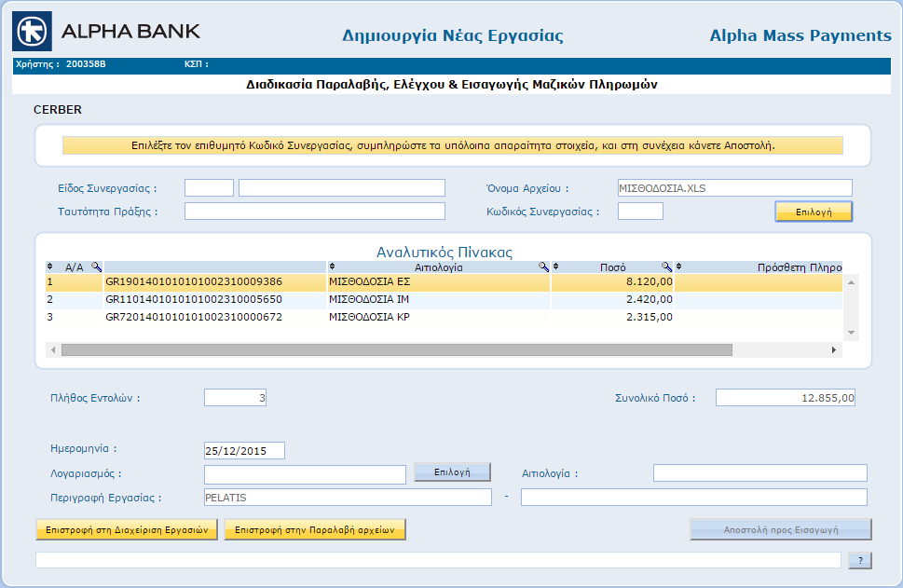The image size is (903, 588).
Task: Click search magnifier in Ποσό column header
Action: point(666,267)
